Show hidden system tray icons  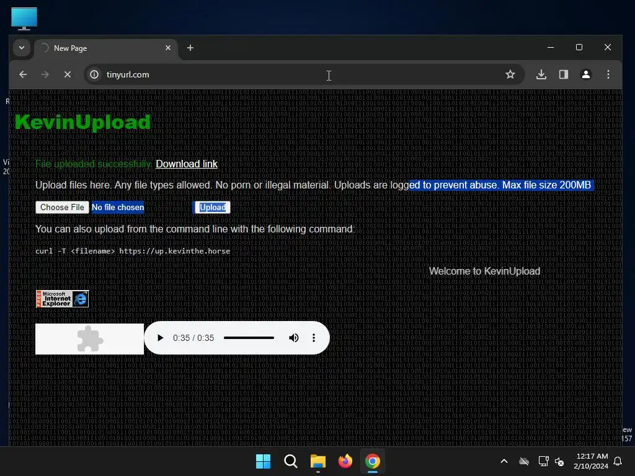(x=504, y=461)
